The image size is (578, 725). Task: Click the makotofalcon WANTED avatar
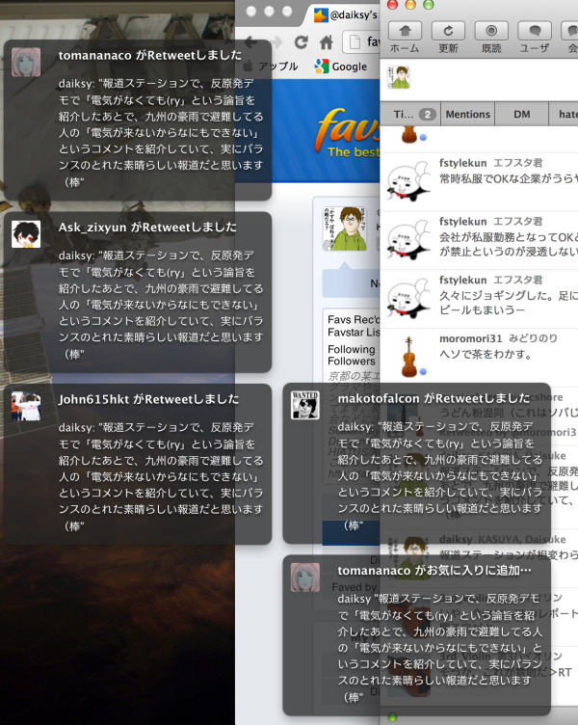click(305, 405)
